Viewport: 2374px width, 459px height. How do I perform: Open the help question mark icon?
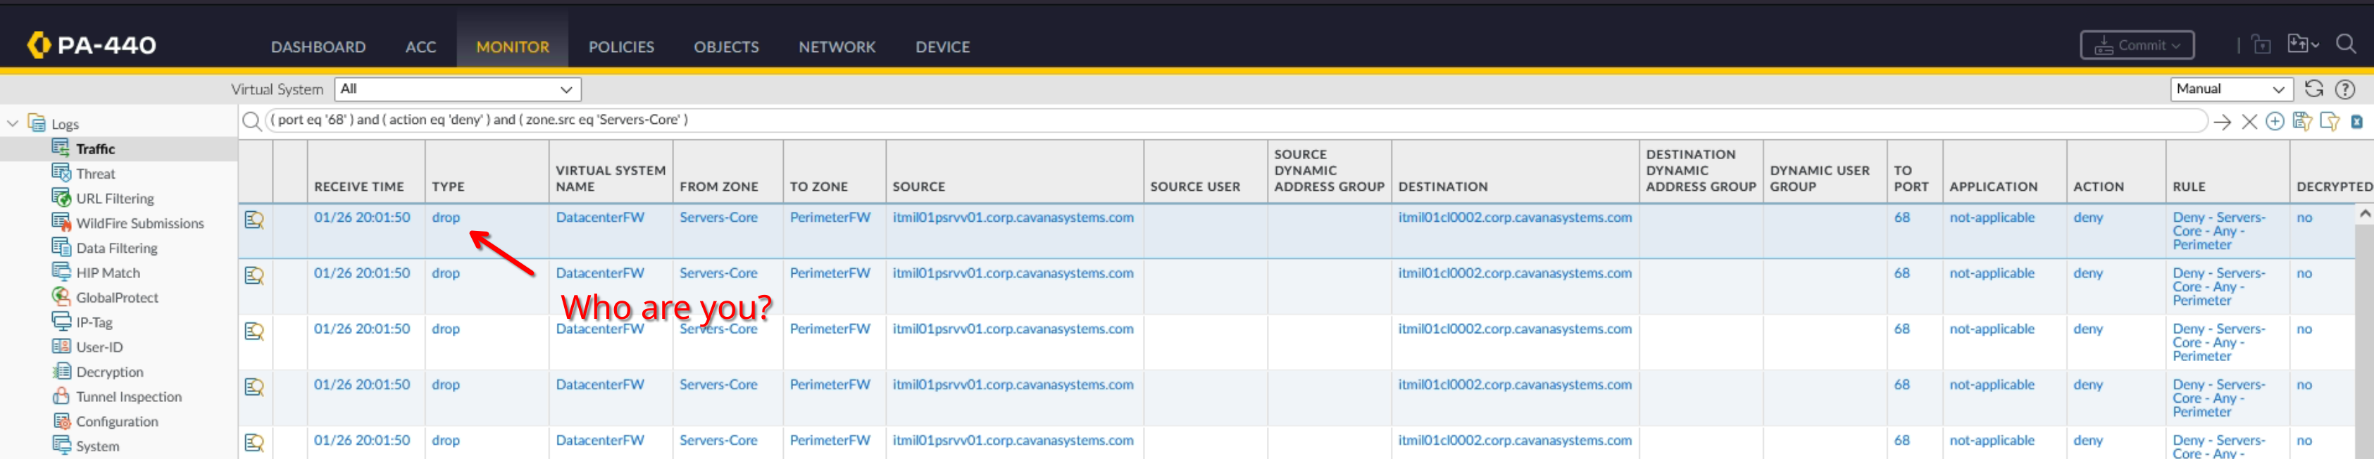(2344, 89)
